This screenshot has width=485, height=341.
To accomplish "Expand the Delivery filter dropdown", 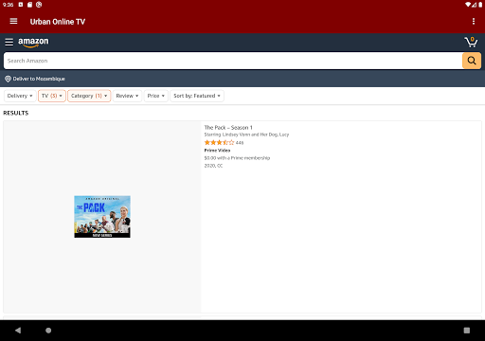I will [20, 96].
